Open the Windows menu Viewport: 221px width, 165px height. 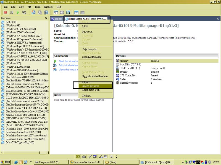[x=49, y=7]
